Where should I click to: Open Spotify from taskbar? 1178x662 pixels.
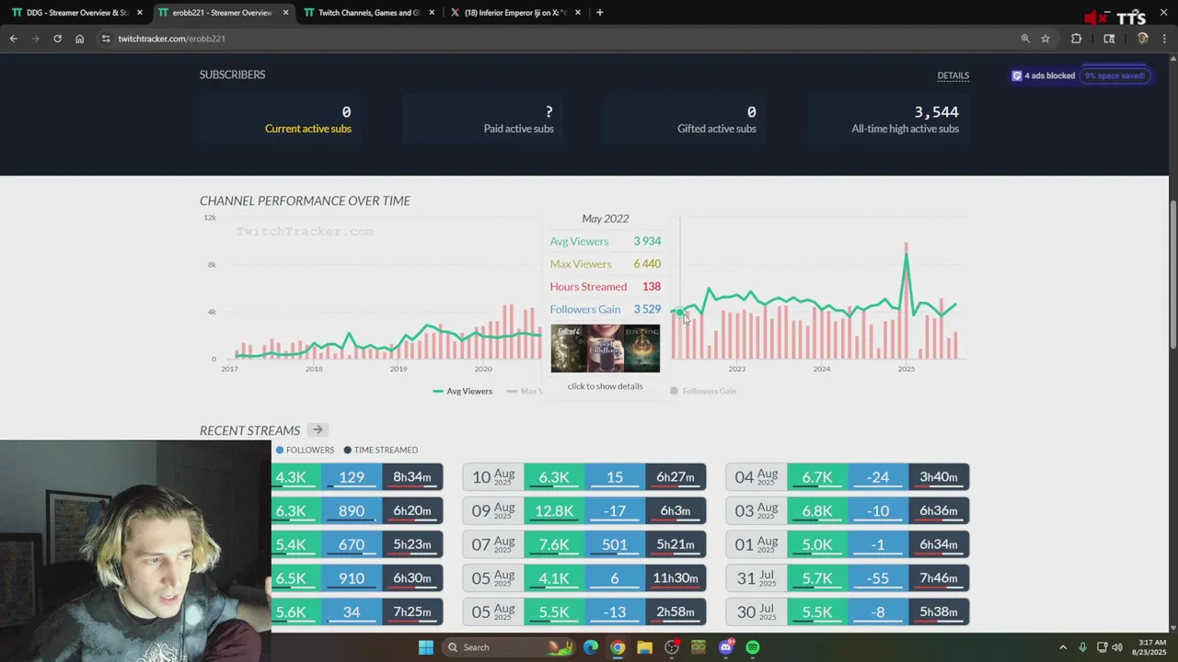click(753, 647)
